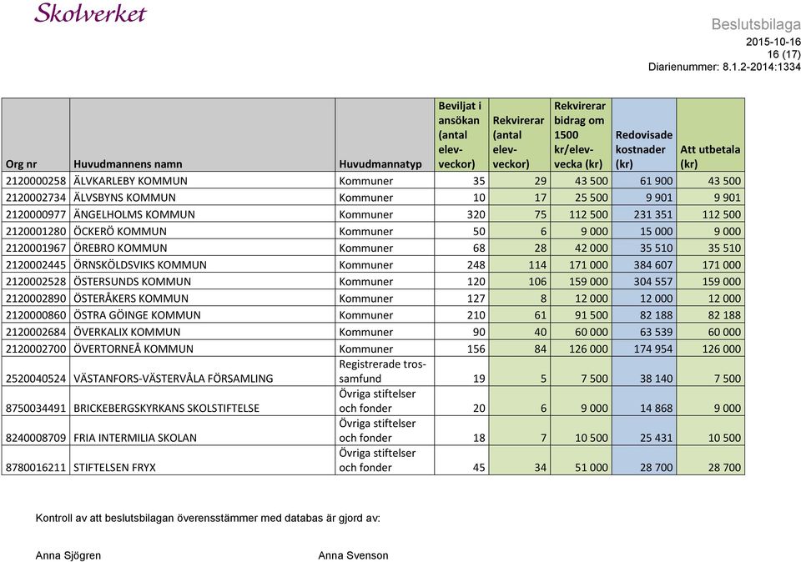This screenshot has width=801, height=562.
Task: Click the Kontroll av att beslutsbilagan sentence
Action: pyautogui.click(x=208, y=519)
